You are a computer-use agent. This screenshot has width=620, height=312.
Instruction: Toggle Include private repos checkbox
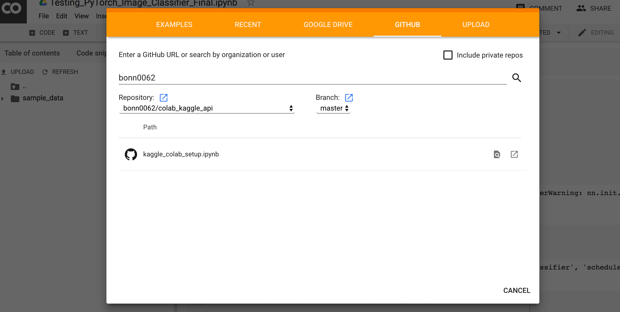pyautogui.click(x=448, y=55)
